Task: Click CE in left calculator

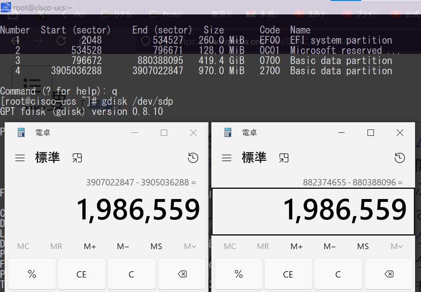Action: pos(81,274)
